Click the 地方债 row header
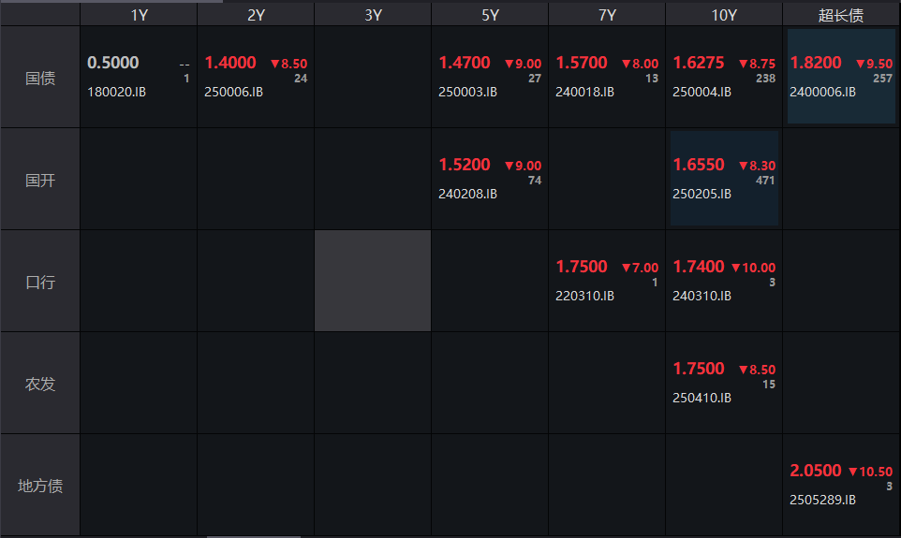The height and width of the screenshot is (538, 901). [x=40, y=486]
